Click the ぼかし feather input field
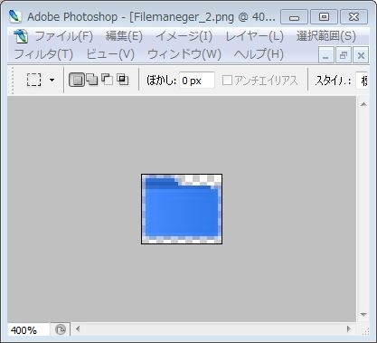The width and height of the screenshot is (377, 343). 197,81
